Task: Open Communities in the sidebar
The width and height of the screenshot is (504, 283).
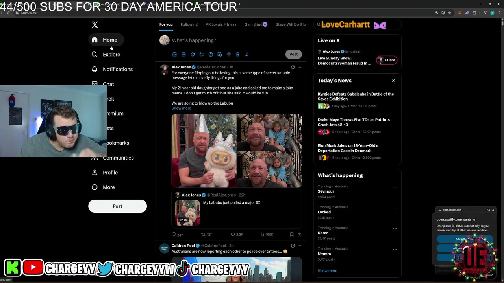Action: tap(113, 158)
